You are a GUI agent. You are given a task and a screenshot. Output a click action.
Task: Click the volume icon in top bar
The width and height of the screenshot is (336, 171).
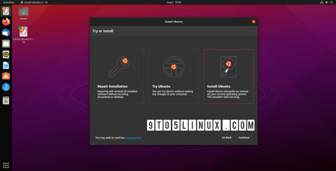(326, 2)
